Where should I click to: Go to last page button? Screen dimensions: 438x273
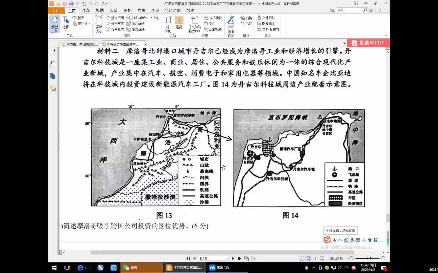click(x=239, y=258)
